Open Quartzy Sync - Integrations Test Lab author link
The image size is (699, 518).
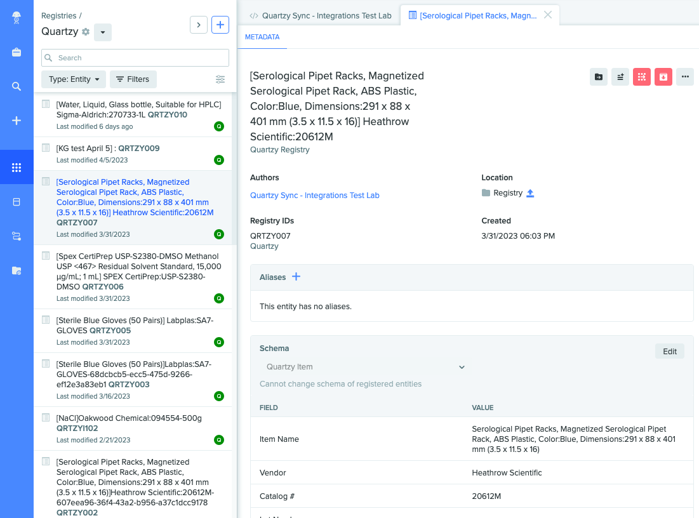point(315,196)
